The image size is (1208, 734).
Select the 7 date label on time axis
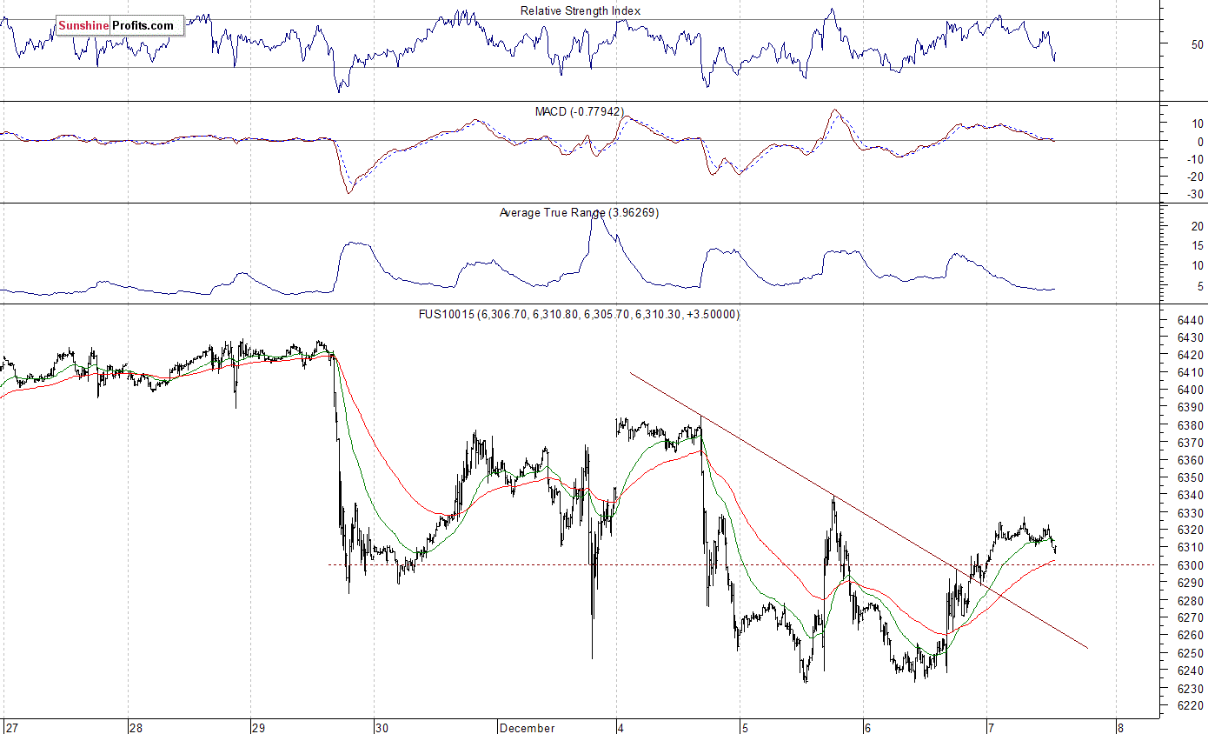point(990,727)
